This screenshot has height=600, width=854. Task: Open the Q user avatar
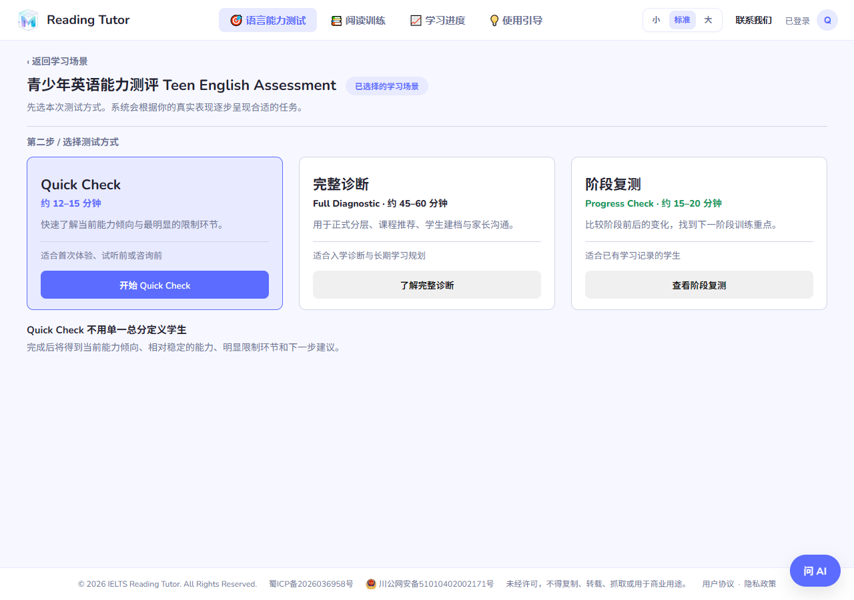click(827, 20)
